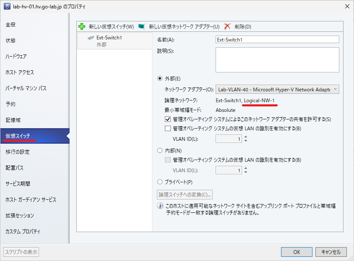Click the OK button
The image size is (354, 261).
point(297,252)
